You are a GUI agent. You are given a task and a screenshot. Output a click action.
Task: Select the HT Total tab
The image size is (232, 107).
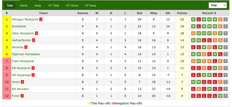[x=54, y=5]
